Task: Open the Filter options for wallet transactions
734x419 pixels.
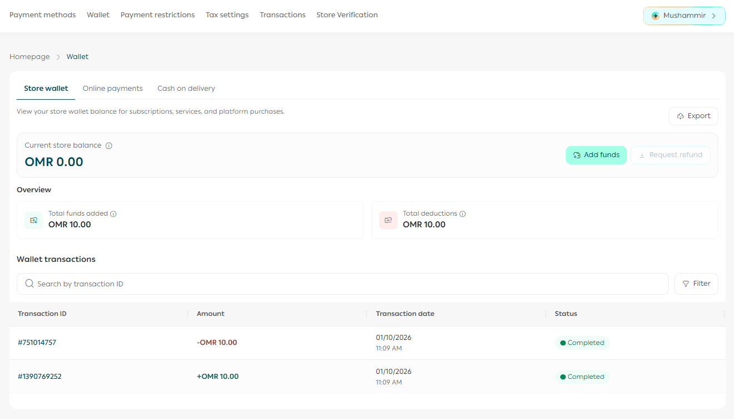Action: [x=696, y=284]
